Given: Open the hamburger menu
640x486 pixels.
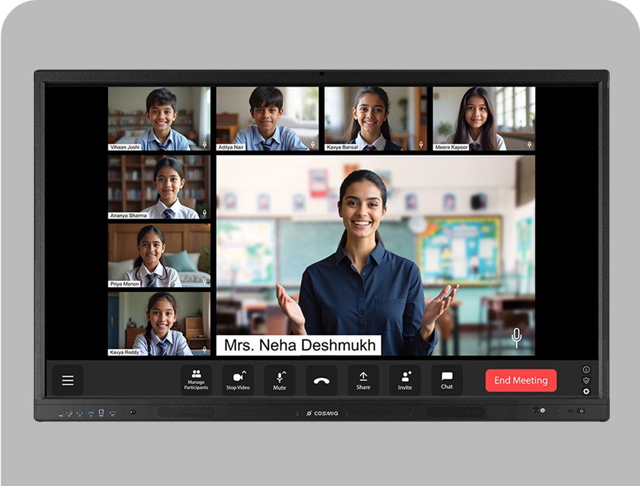Looking at the screenshot, I should (x=67, y=380).
